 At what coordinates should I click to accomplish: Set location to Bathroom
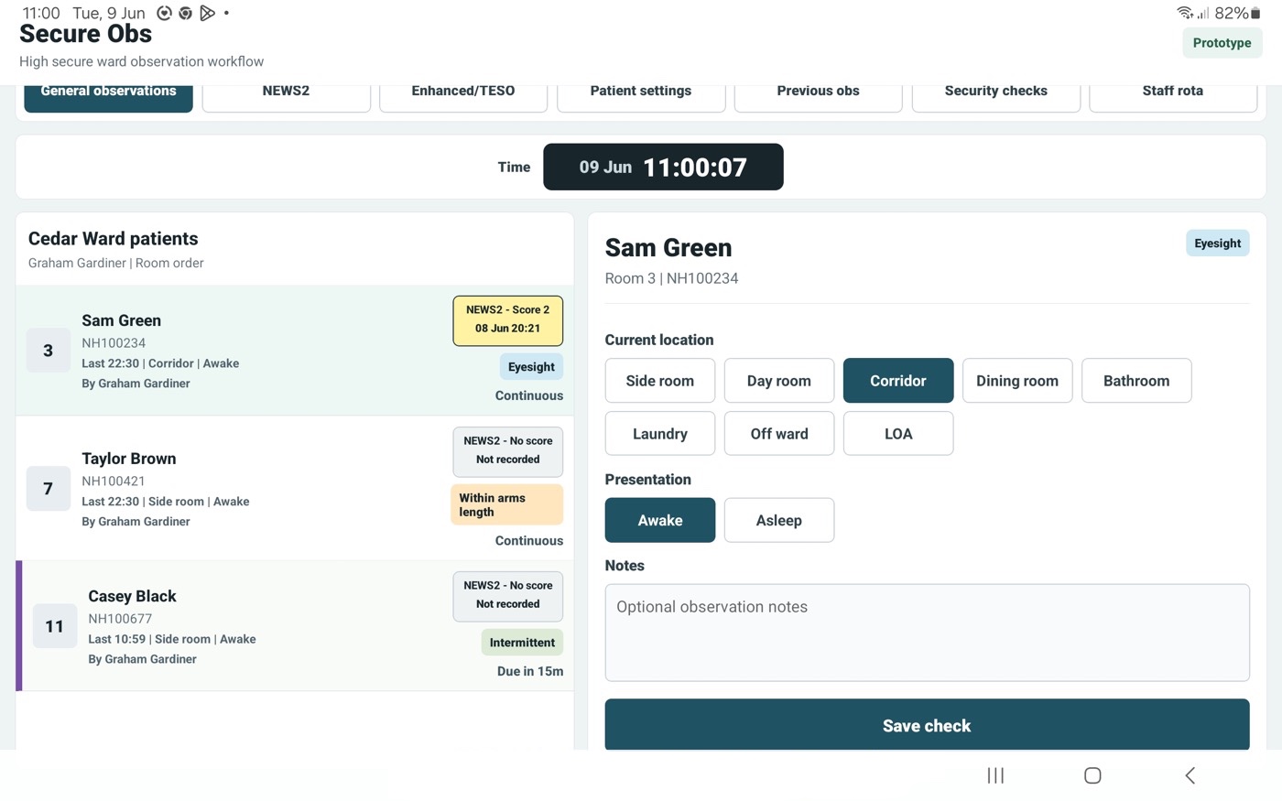(x=1136, y=381)
